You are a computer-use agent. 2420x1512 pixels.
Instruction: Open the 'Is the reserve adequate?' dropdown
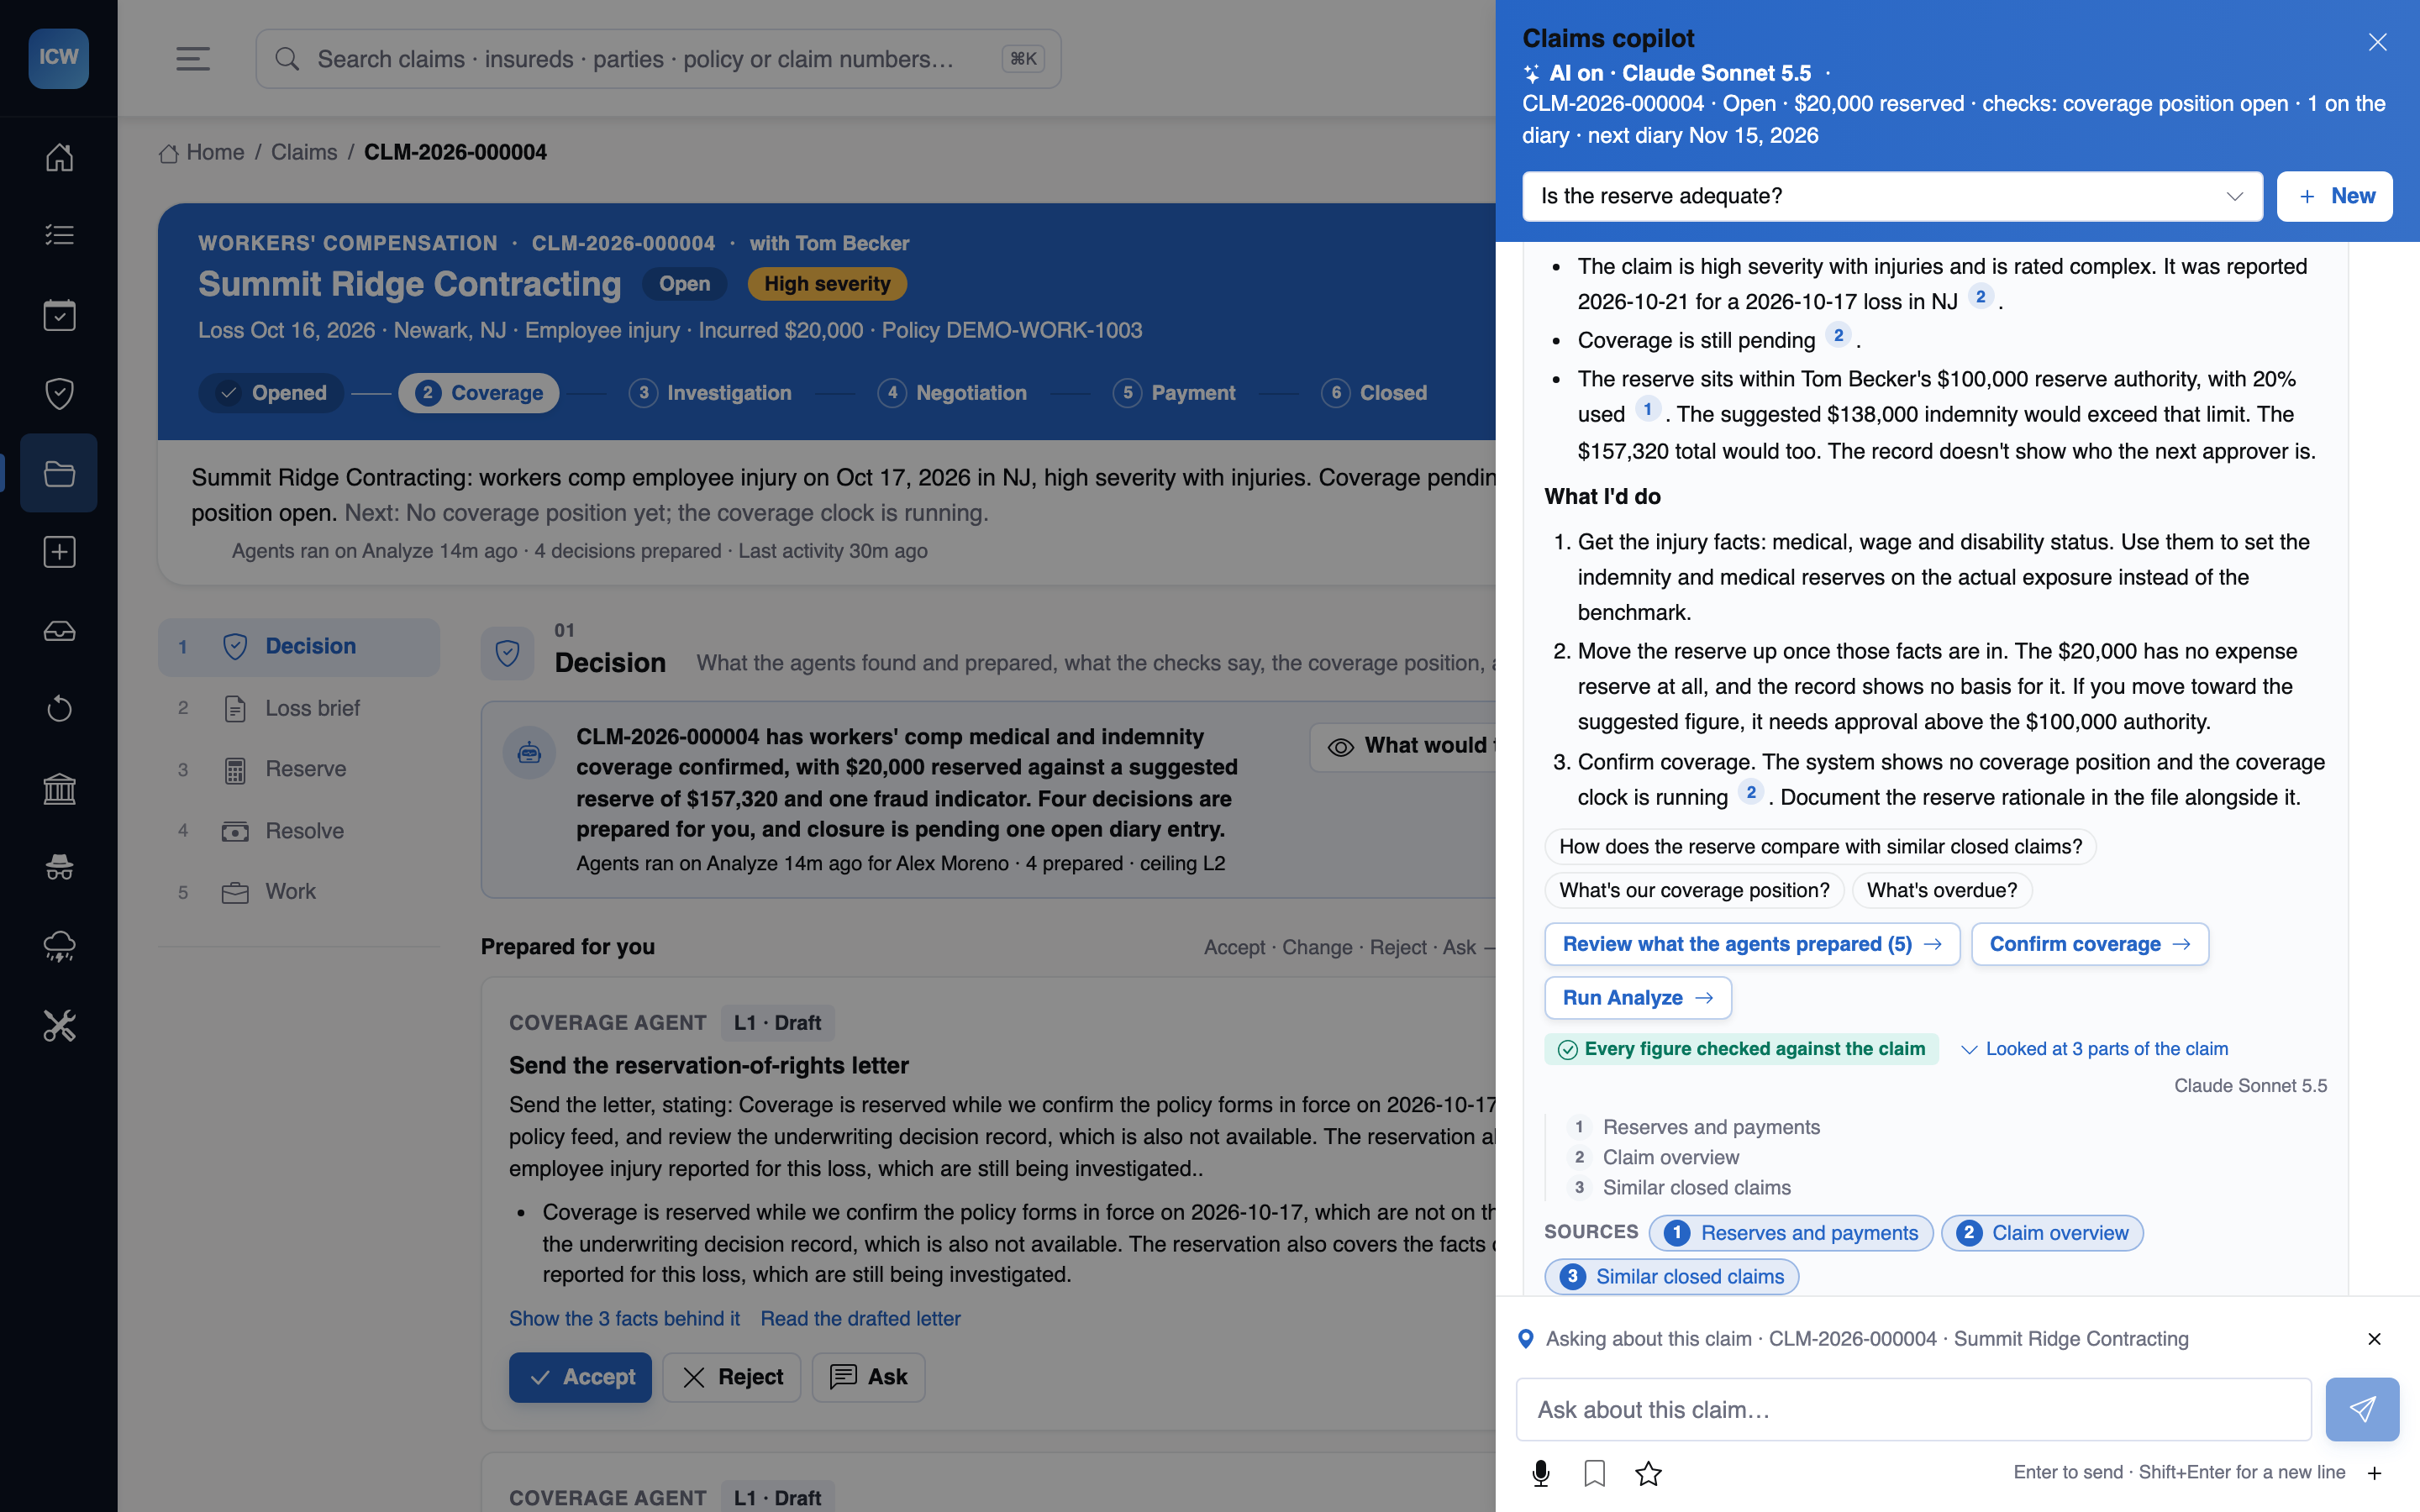(1892, 196)
